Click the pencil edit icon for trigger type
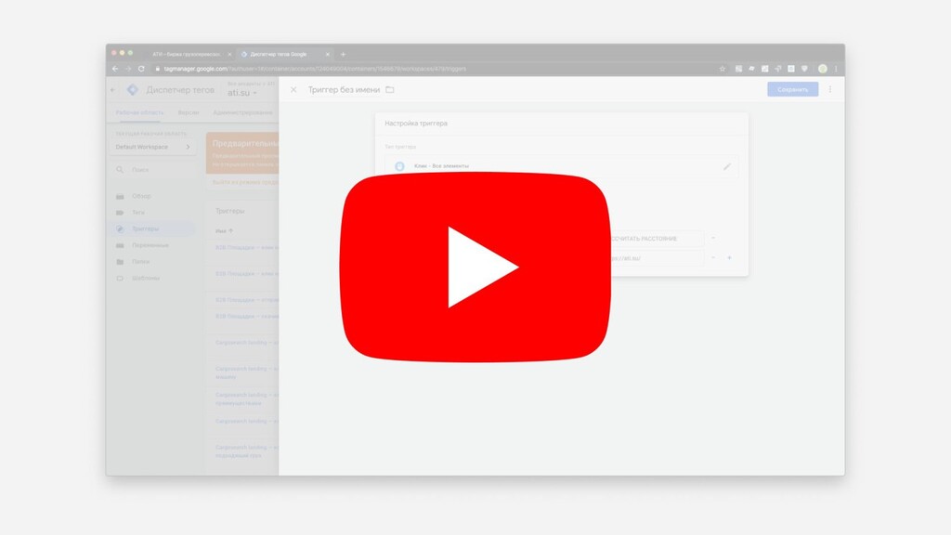The height and width of the screenshot is (535, 951). tap(727, 166)
